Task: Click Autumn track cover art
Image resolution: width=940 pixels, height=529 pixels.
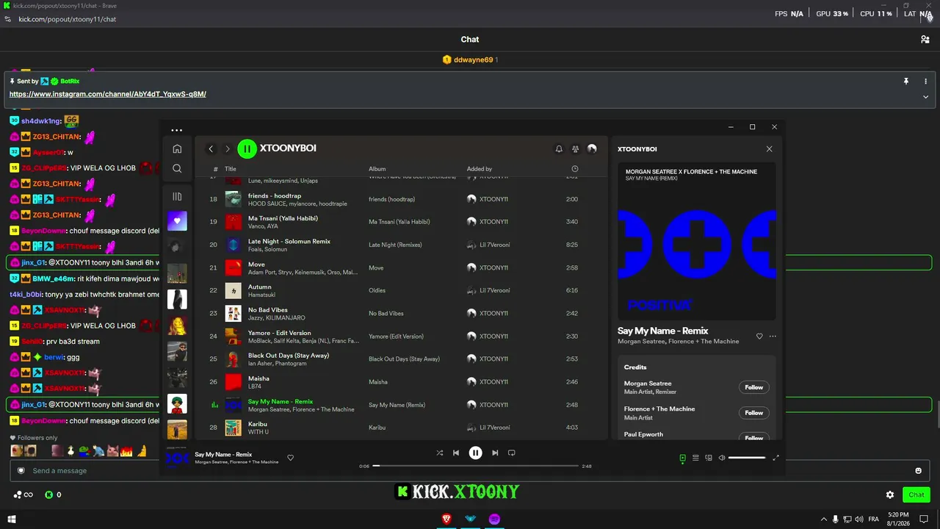Action: pyautogui.click(x=233, y=290)
